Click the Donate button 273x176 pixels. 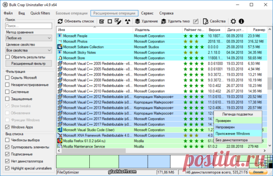pos(258,172)
